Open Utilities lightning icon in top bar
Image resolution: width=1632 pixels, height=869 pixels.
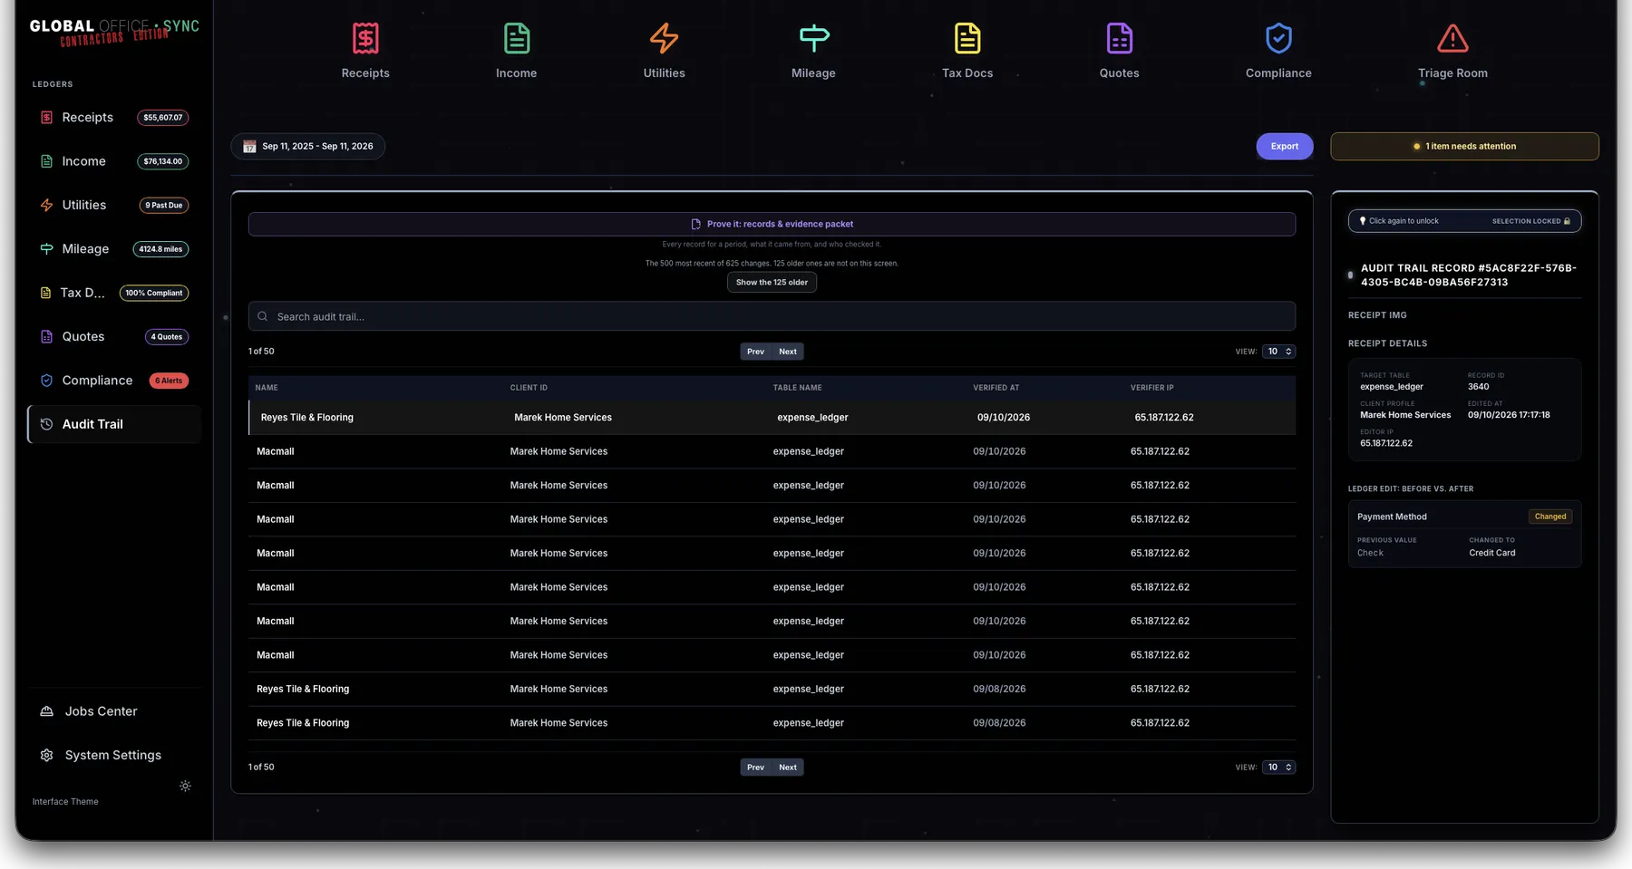click(665, 38)
